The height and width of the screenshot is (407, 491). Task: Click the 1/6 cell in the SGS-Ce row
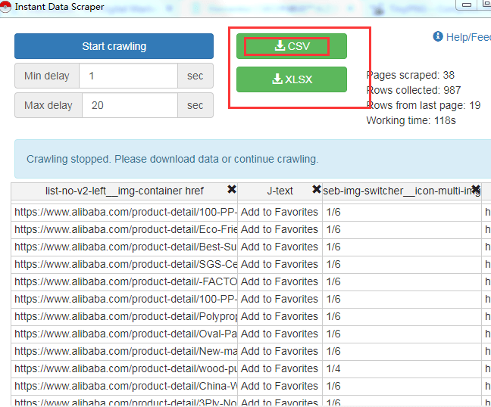pos(402,265)
